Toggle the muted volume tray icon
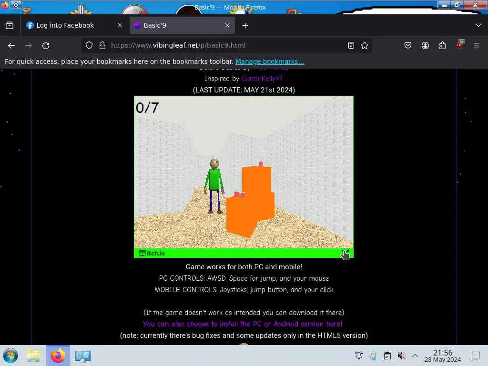The image size is (488, 366). coord(401,355)
